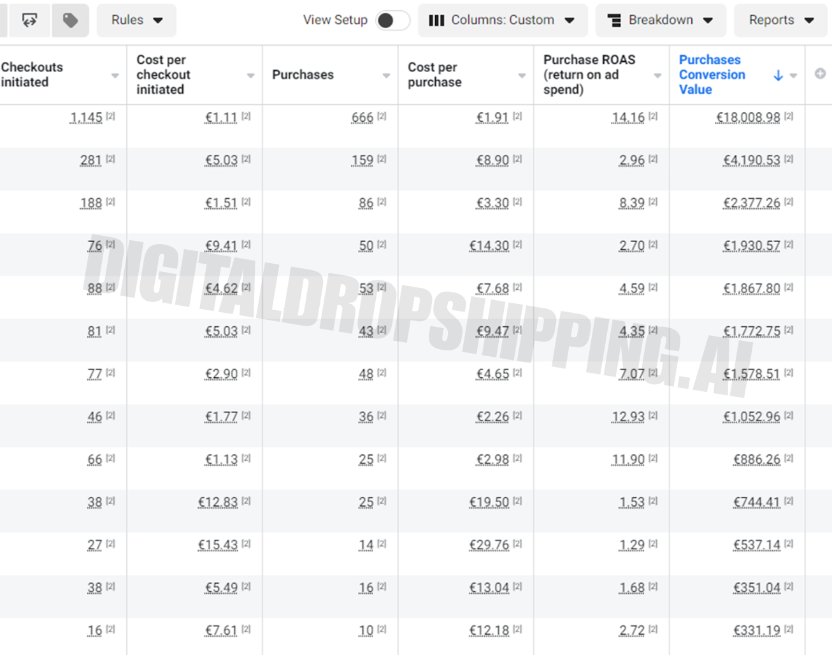Click the €18,008.98 conversion value
Image resolution: width=832 pixels, height=655 pixels.
[748, 118]
